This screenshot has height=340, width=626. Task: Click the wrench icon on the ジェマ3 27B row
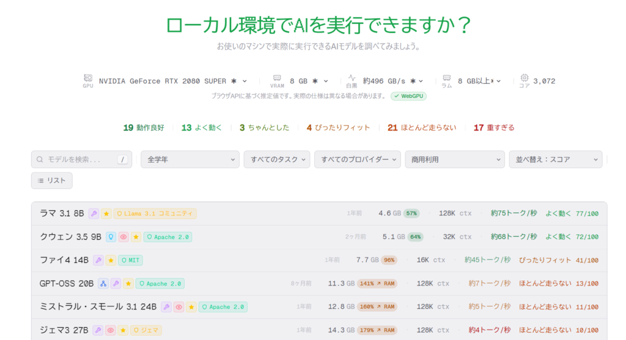(x=98, y=330)
